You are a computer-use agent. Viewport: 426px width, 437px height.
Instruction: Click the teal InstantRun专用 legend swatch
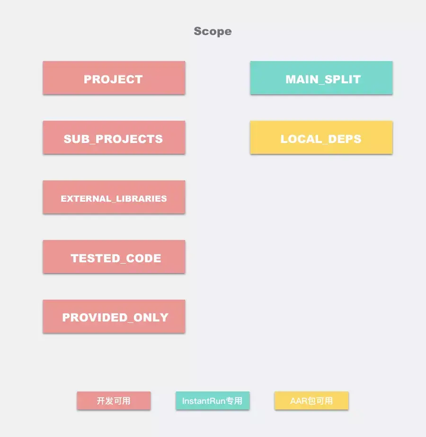click(x=213, y=401)
